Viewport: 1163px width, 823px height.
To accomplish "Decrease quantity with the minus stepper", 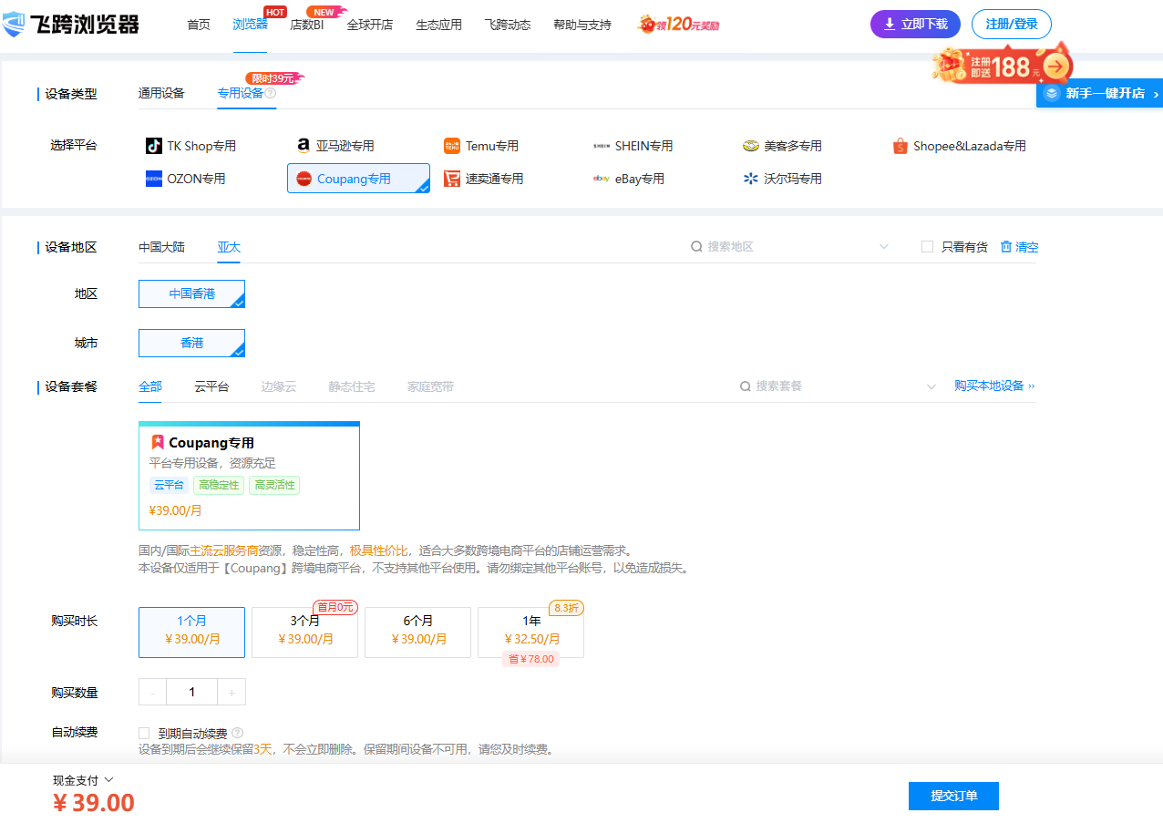I will click(x=152, y=692).
